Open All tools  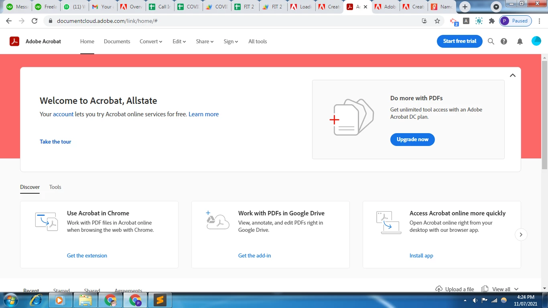(x=258, y=41)
